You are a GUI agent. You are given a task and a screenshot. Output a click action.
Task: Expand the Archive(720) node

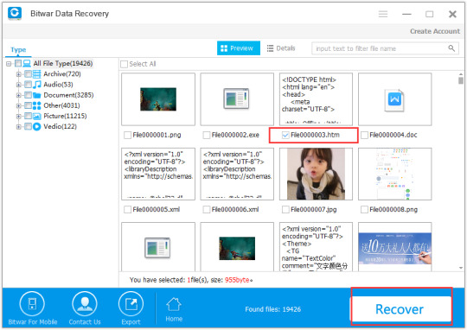(19, 74)
